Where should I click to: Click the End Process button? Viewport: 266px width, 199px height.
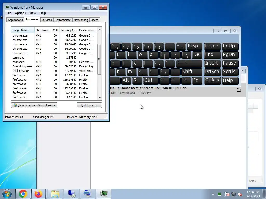coord(89,105)
